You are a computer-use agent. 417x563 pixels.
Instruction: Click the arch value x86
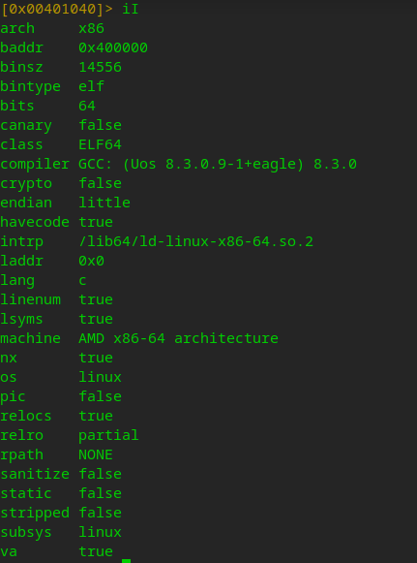(x=92, y=28)
